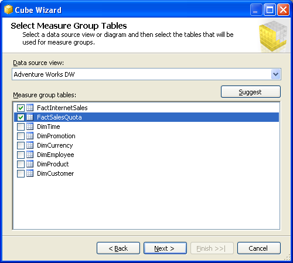Open the Data source view dropdown arrow

click(275, 74)
